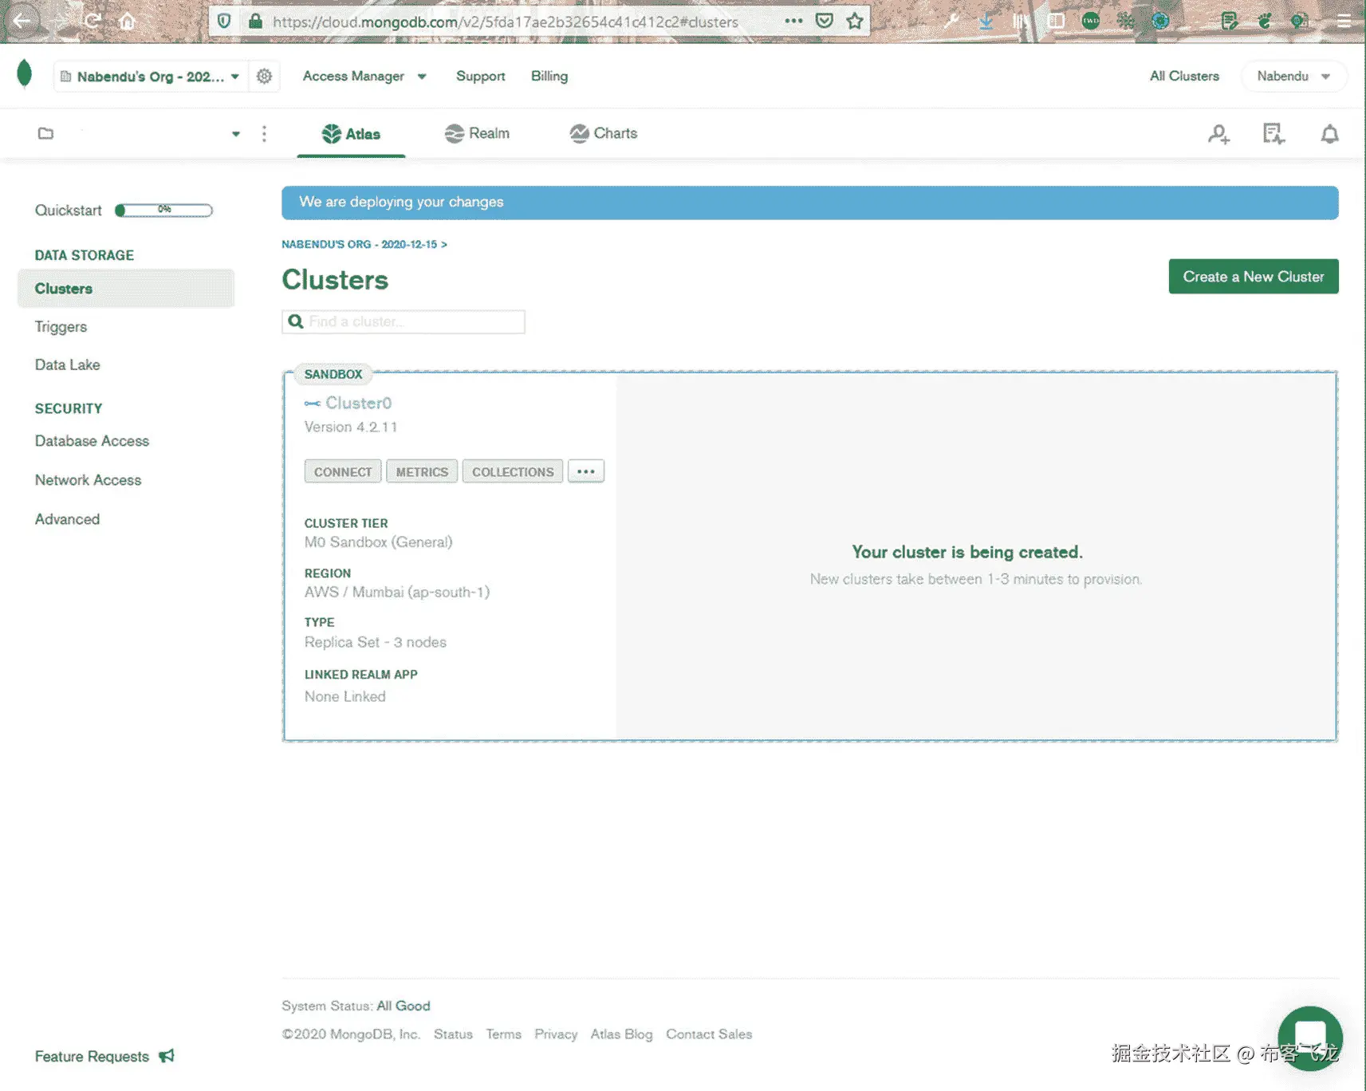
Task: Open Database Access in the sidebar
Action: (x=92, y=441)
